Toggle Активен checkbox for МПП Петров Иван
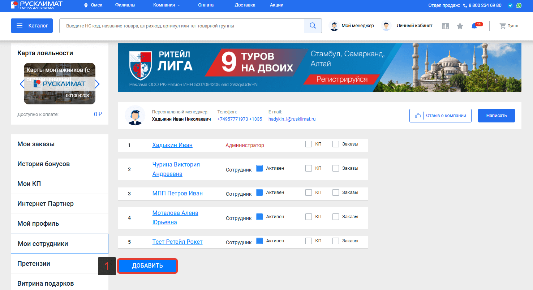 click(259, 192)
